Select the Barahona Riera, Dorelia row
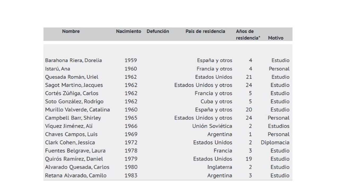This screenshot has height=190, width=339. click(168, 60)
